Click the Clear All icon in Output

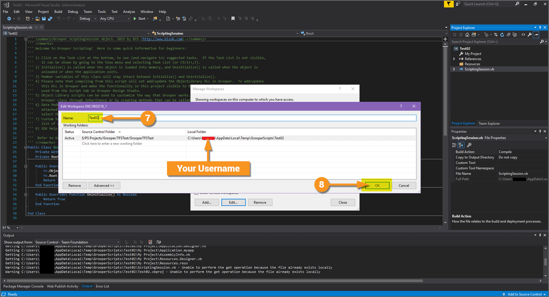click(150, 242)
